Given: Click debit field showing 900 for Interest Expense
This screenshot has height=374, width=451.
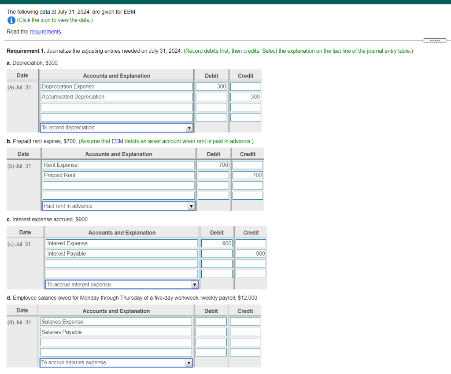Looking at the screenshot, I should coord(217,243).
